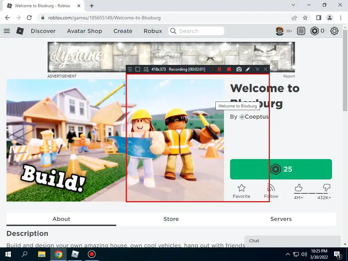Open File Explorer from taskbar
The image size is (348, 261).
[x=41, y=254]
